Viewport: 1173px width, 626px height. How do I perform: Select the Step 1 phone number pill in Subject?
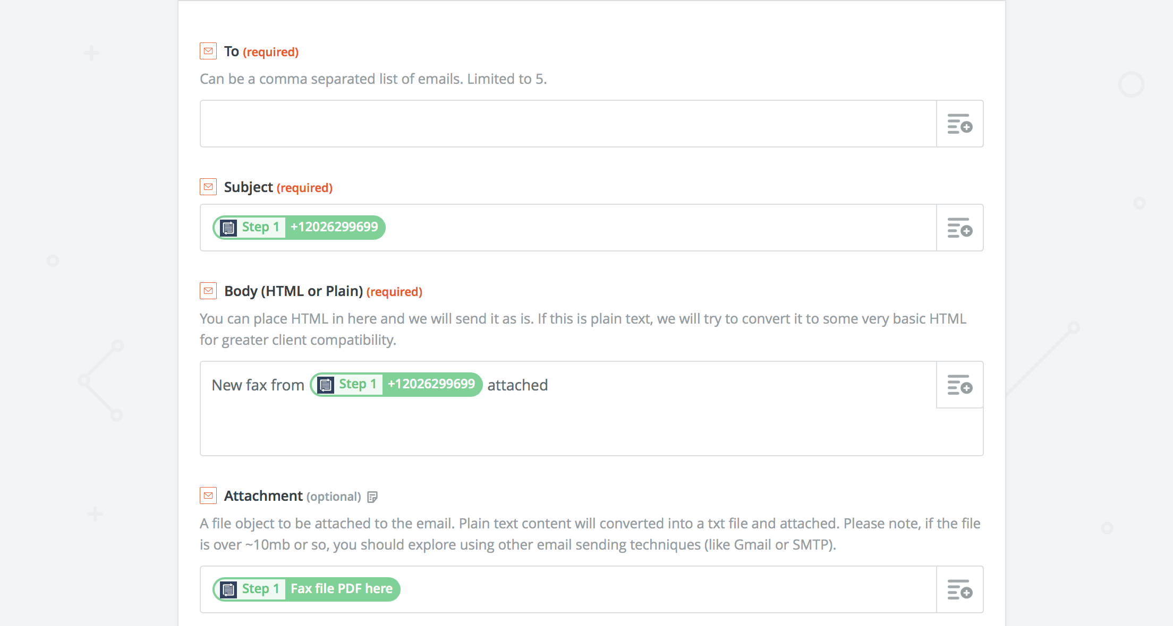click(x=299, y=228)
